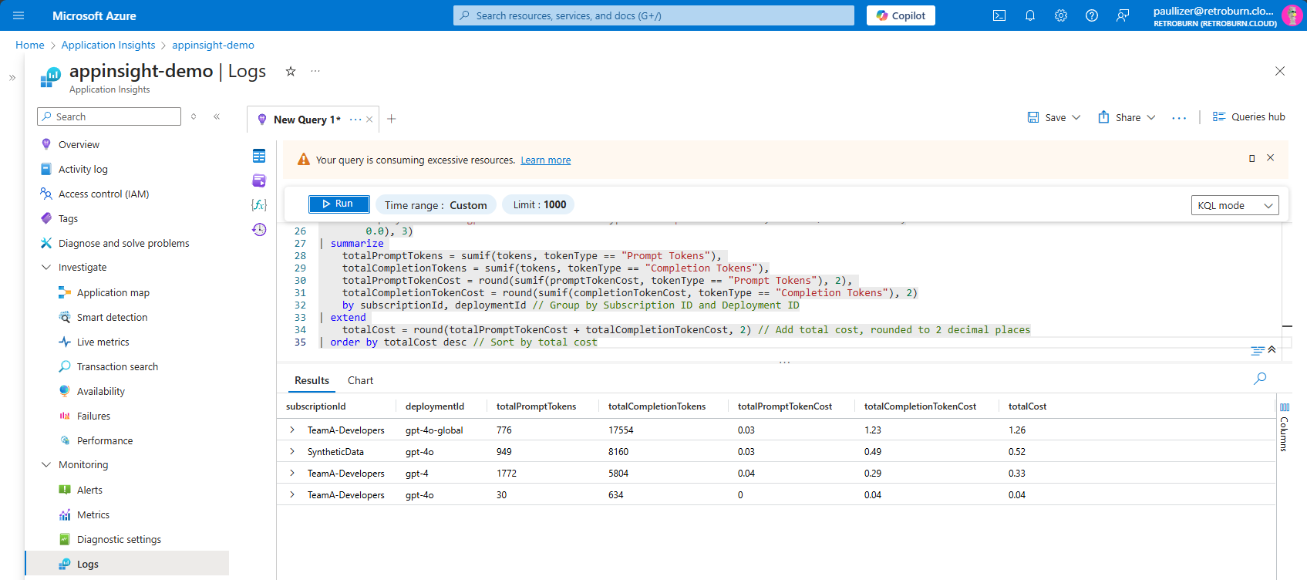Open the toolbar ellipsis more menu
The height and width of the screenshot is (580, 1307).
1179,118
